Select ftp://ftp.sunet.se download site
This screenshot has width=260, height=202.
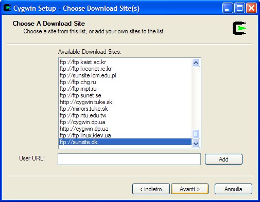[125, 95]
